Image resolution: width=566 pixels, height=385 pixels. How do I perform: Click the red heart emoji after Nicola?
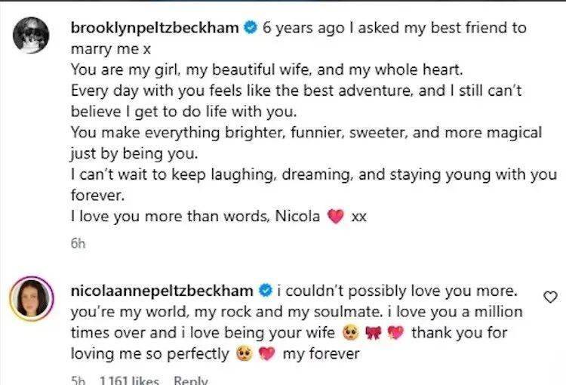pos(335,217)
